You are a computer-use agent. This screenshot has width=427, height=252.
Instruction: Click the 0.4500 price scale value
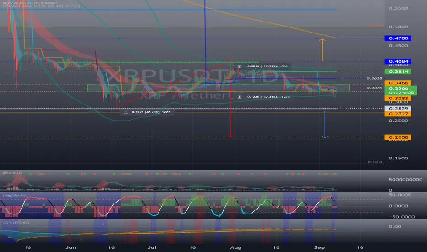pos(398,46)
